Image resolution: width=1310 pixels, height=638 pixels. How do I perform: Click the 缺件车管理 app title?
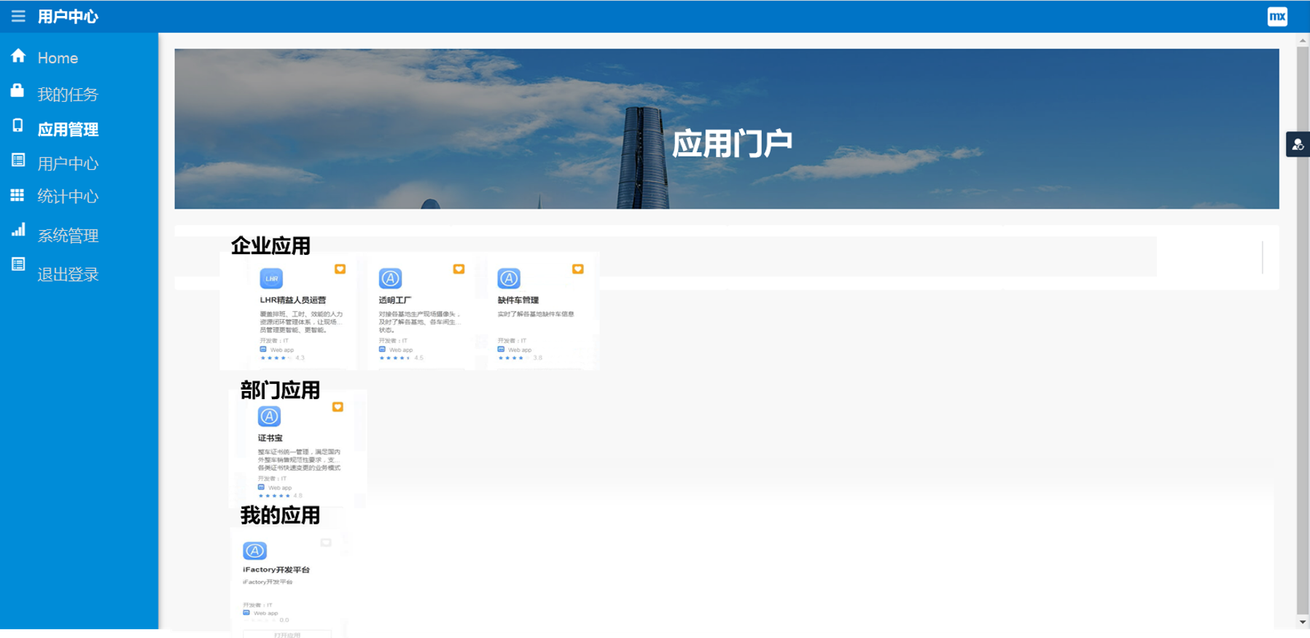coord(518,300)
